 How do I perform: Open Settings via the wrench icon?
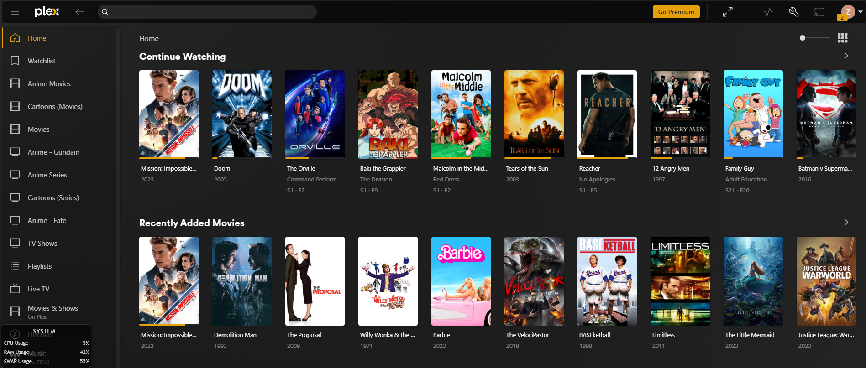tap(794, 12)
